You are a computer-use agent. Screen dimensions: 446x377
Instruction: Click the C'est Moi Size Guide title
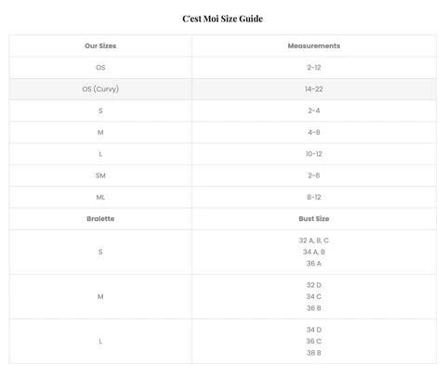click(x=222, y=19)
